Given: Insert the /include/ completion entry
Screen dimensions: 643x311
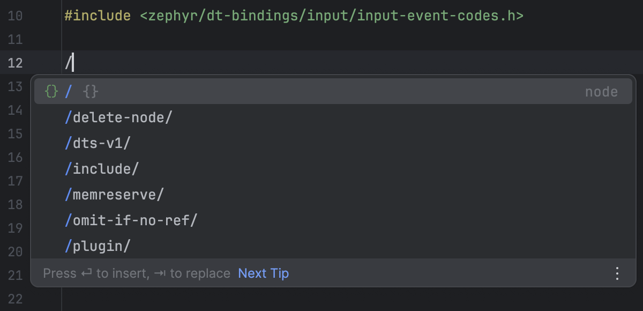Looking at the screenshot, I should (102, 169).
